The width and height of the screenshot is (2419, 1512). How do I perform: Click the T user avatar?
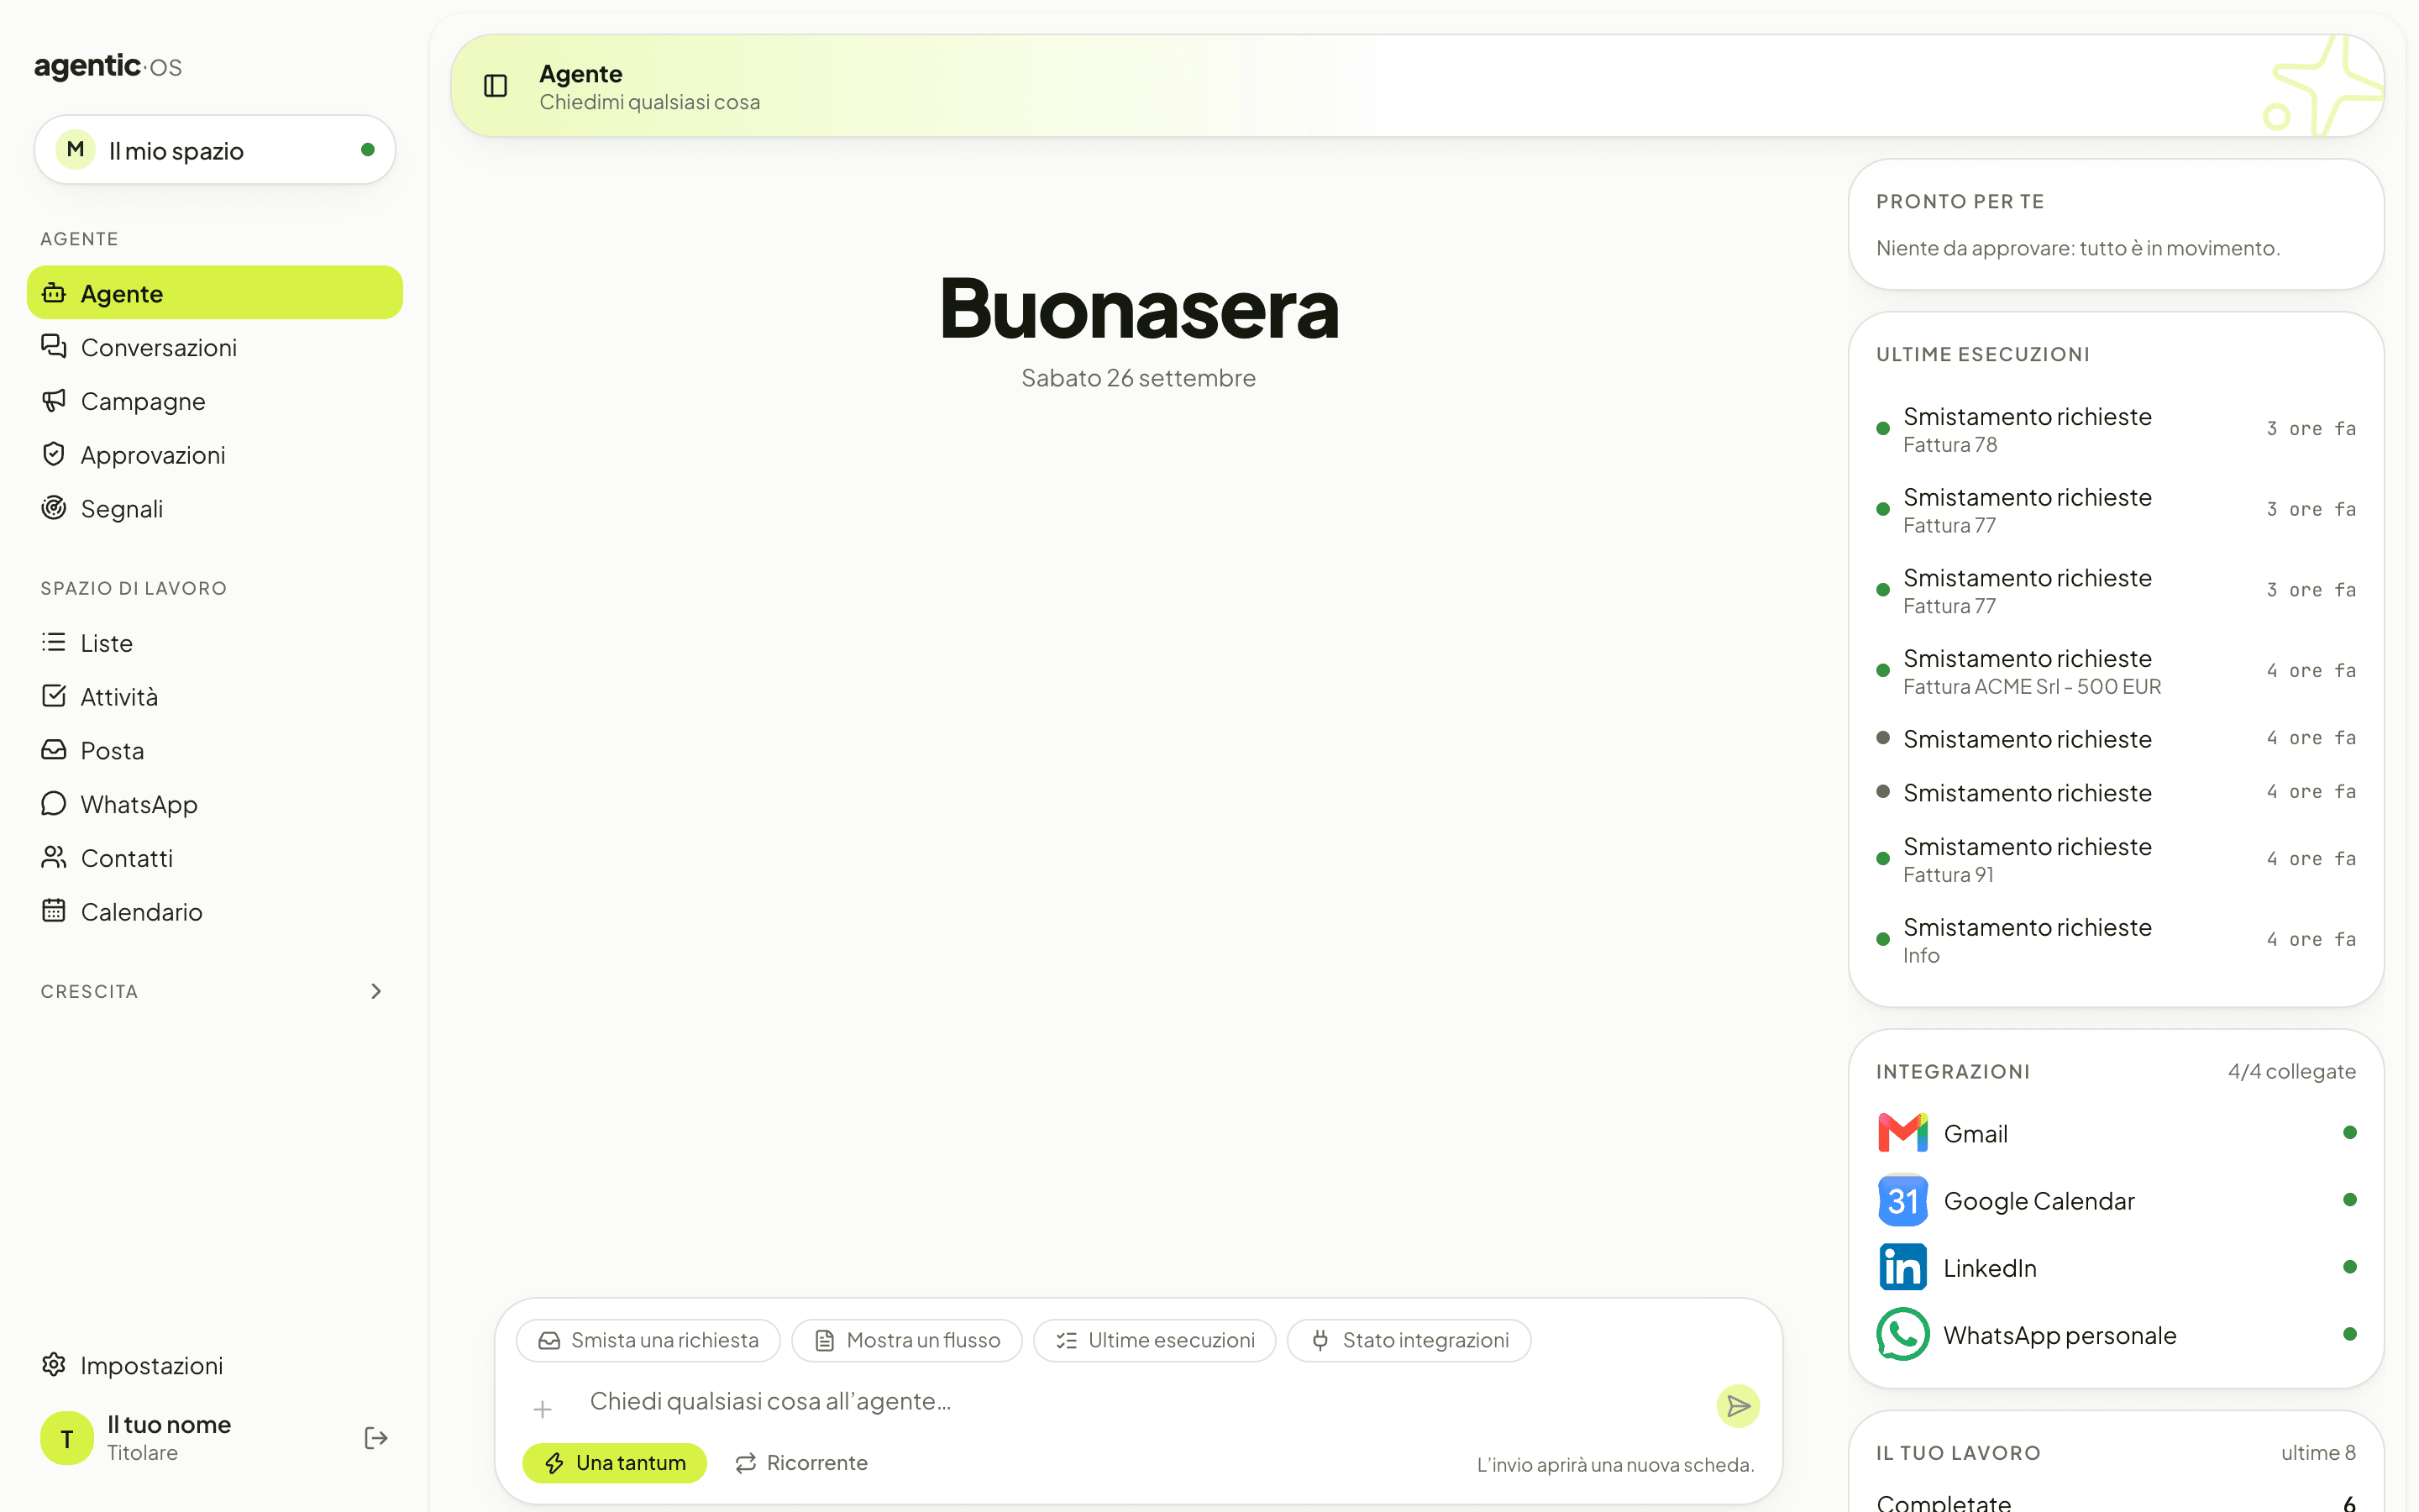(x=67, y=1438)
